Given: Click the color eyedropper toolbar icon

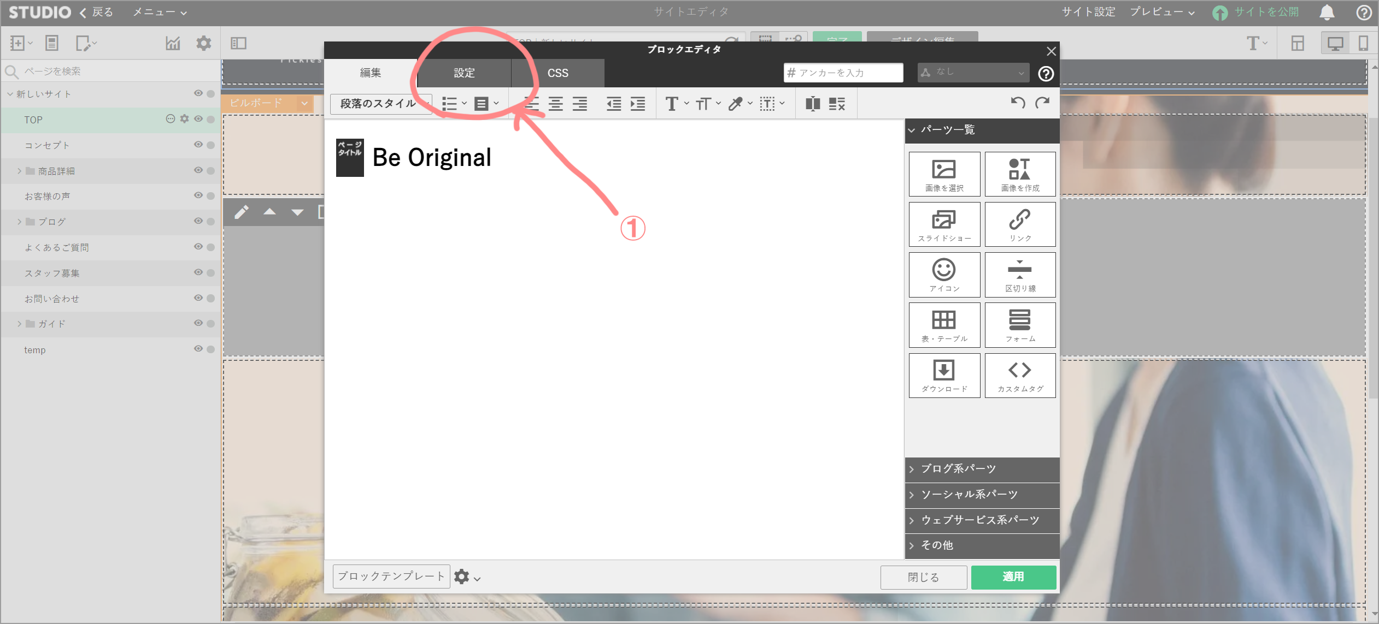Looking at the screenshot, I should click(x=736, y=104).
